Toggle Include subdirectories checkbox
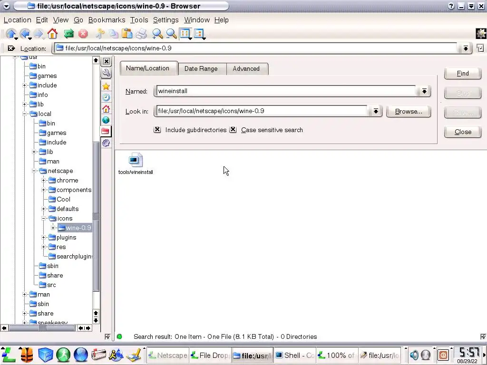Screen dimensions: 487x365 (157, 130)
